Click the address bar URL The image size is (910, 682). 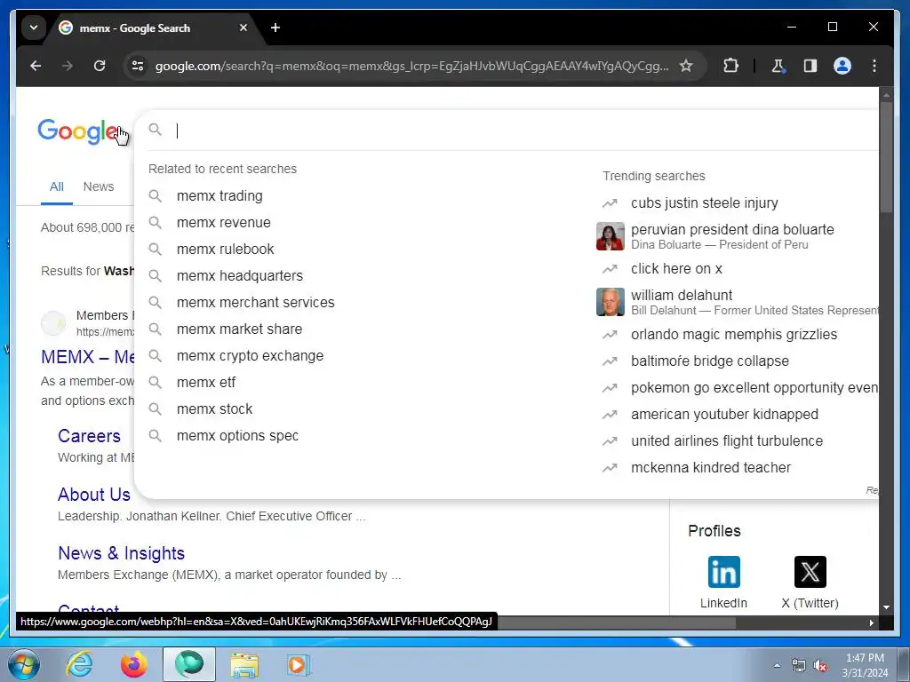point(411,66)
